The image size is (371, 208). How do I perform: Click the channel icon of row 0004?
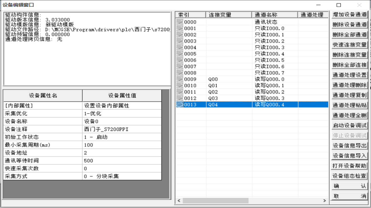point(180,47)
